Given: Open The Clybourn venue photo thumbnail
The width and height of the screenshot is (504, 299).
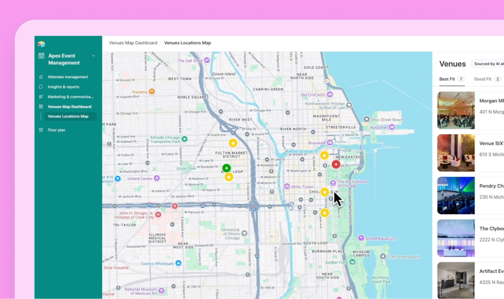Looking at the screenshot, I should [x=456, y=238].
